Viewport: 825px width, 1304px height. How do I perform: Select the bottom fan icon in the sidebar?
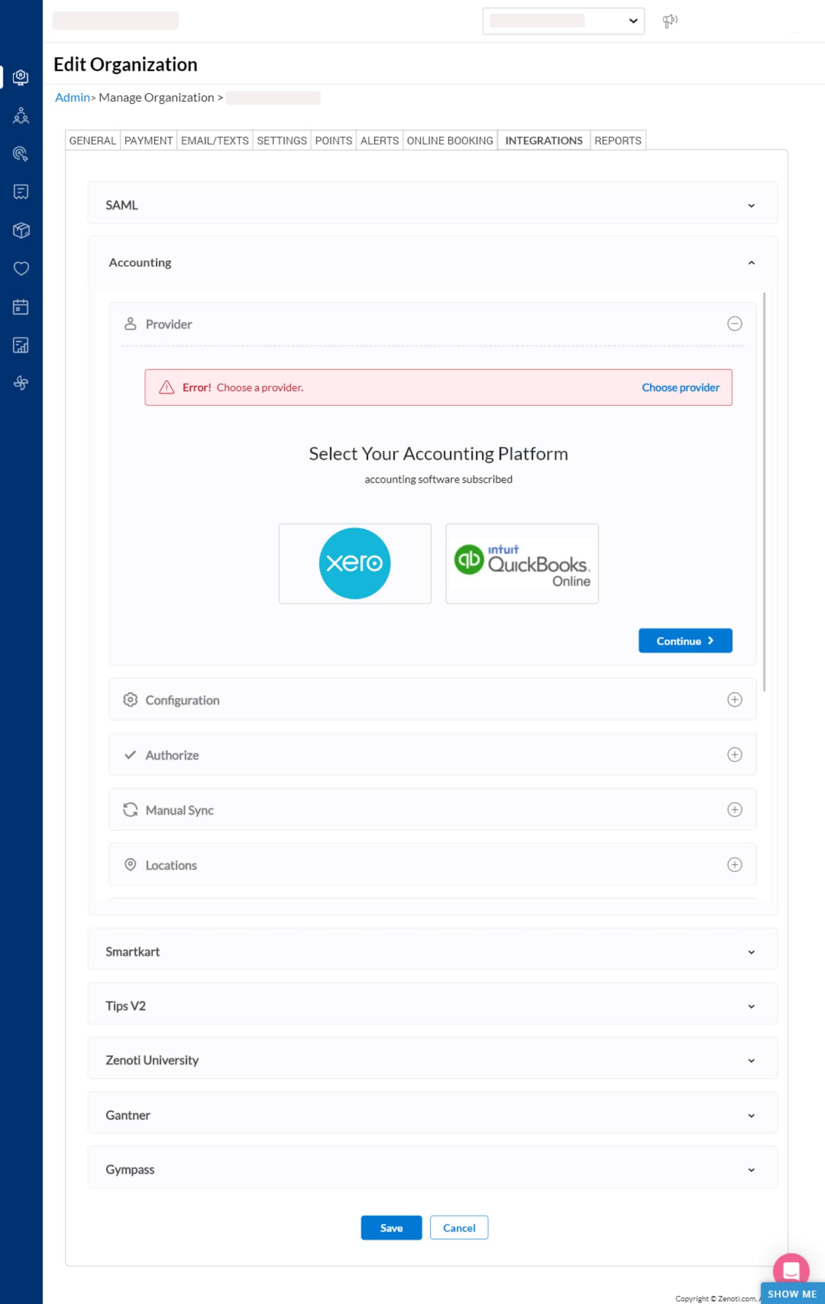pyautogui.click(x=20, y=383)
